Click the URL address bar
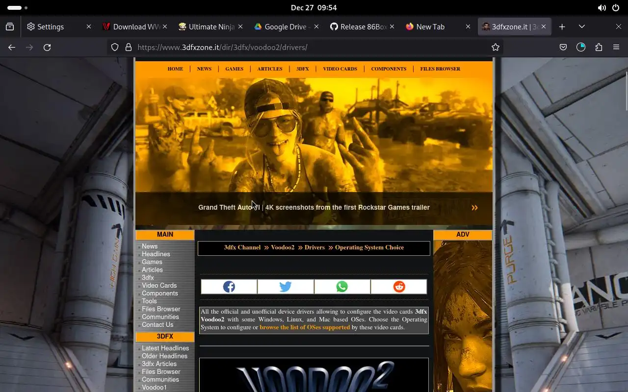Viewport: 628px width, 392px height. pos(304,47)
